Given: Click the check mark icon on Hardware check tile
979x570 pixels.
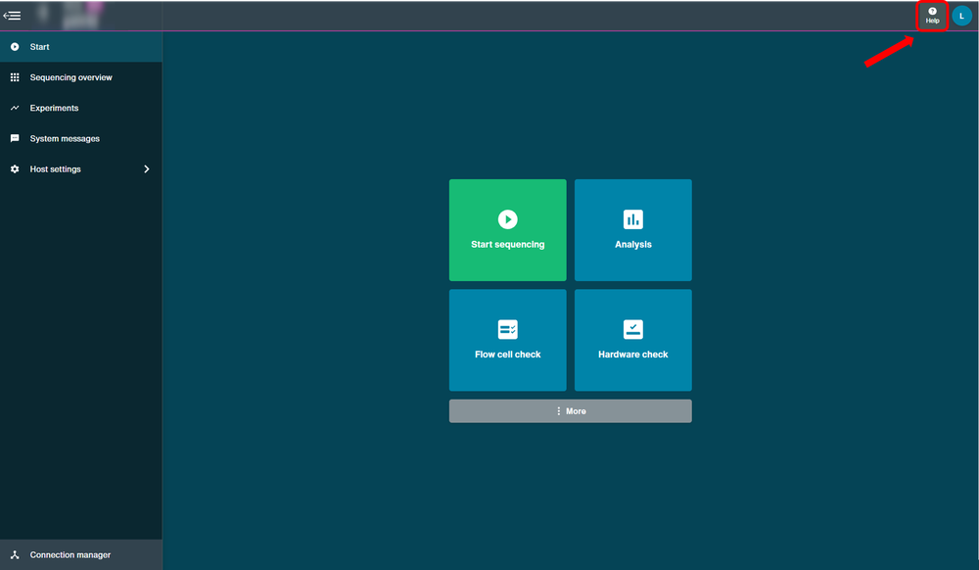Looking at the screenshot, I should pyautogui.click(x=633, y=329).
